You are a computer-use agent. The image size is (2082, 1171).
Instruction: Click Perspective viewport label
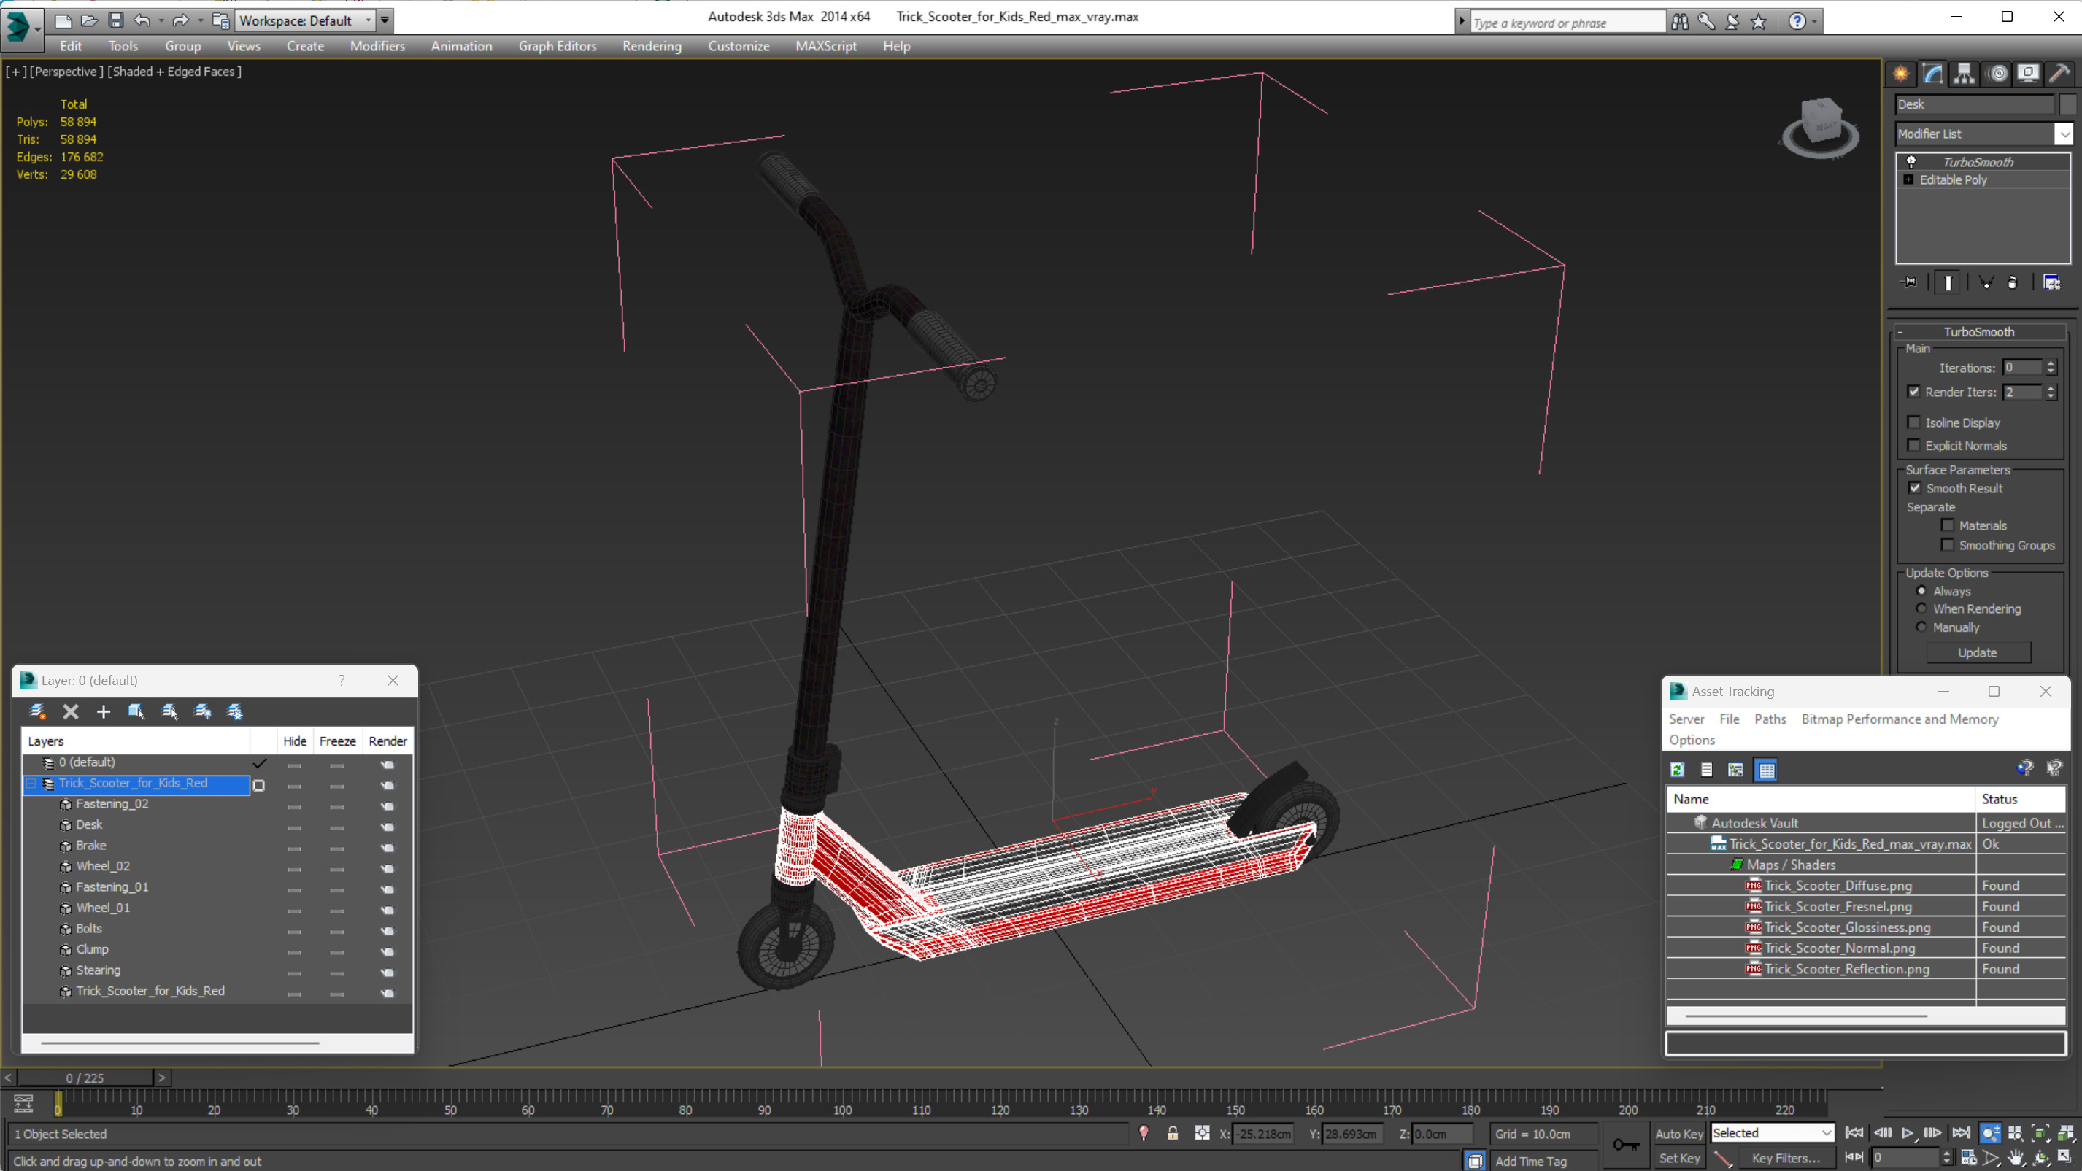[67, 71]
